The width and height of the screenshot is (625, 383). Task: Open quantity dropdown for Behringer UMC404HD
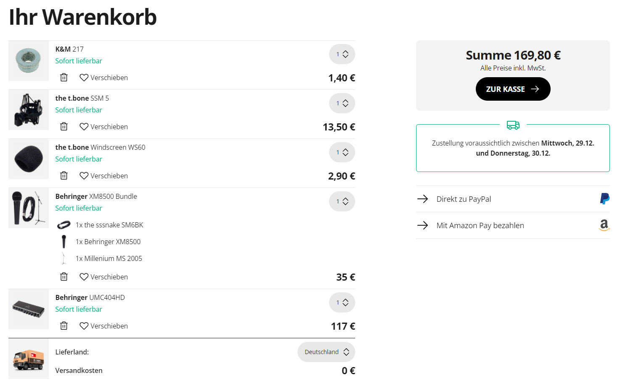point(342,302)
